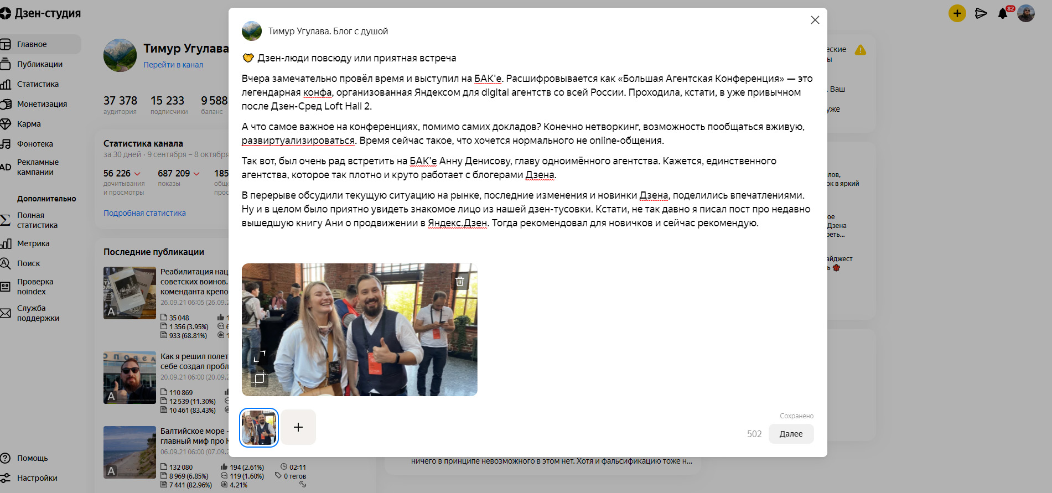Click the large attached photo
The image size is (1052, 493).
[359, 330]
